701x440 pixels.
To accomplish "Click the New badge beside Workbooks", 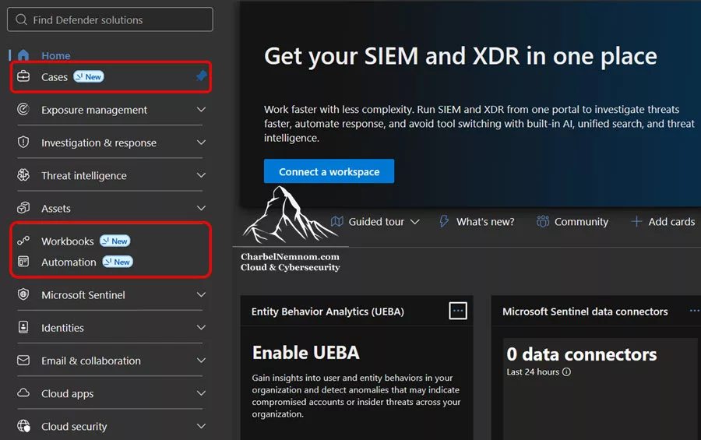I will pos(115,241).
